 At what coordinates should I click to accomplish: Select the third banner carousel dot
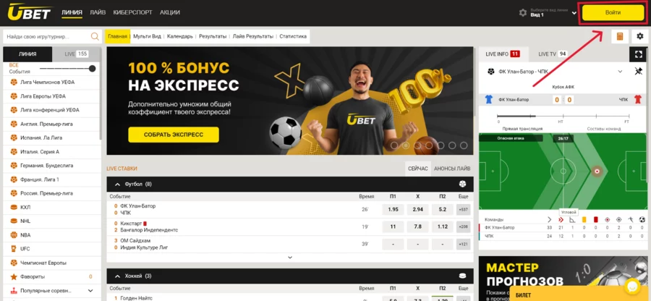tap(417, 145)
